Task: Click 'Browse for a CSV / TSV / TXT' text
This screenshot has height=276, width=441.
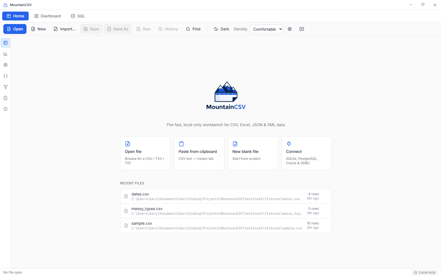Action: [x=144, y=161]
